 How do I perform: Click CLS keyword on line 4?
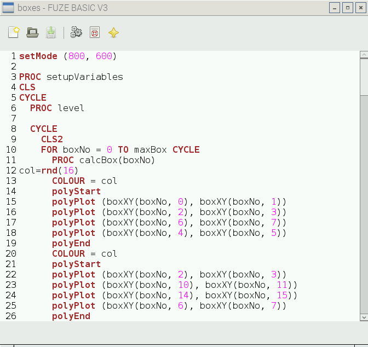pyautogui.click(x=27, y=88)
